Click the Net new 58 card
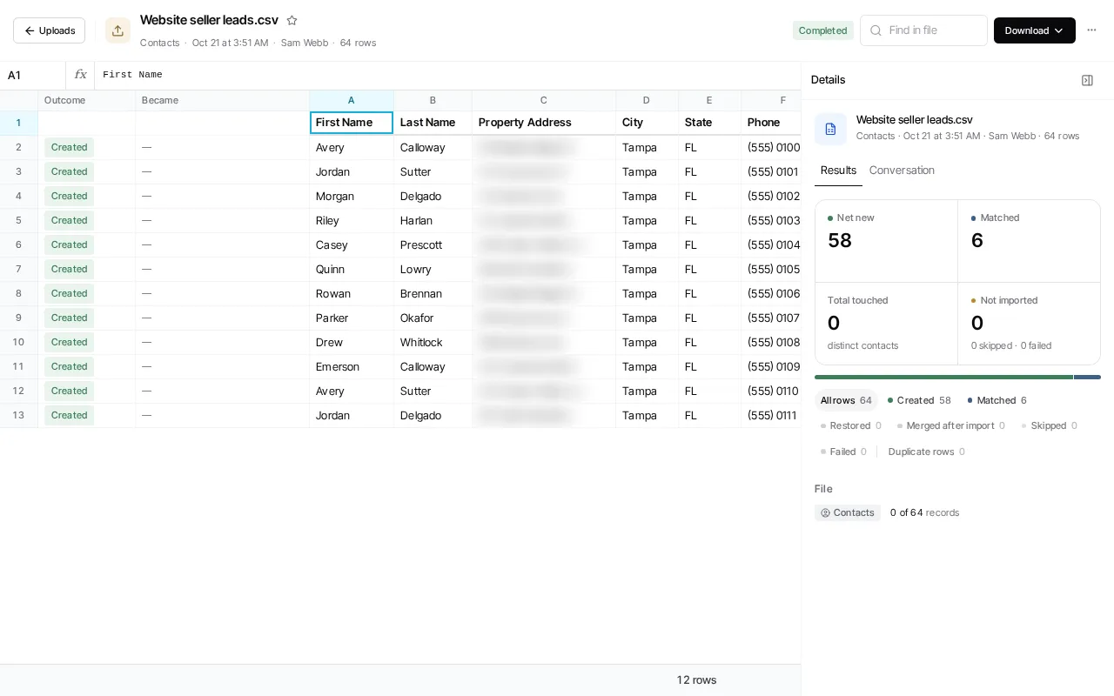Viewport: 1114px width, 696px height. (886, 241)
